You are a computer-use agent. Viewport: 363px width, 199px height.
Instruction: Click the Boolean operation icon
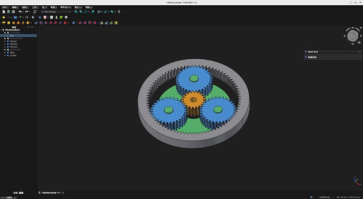pyautogui.click(x=73, y=23)
